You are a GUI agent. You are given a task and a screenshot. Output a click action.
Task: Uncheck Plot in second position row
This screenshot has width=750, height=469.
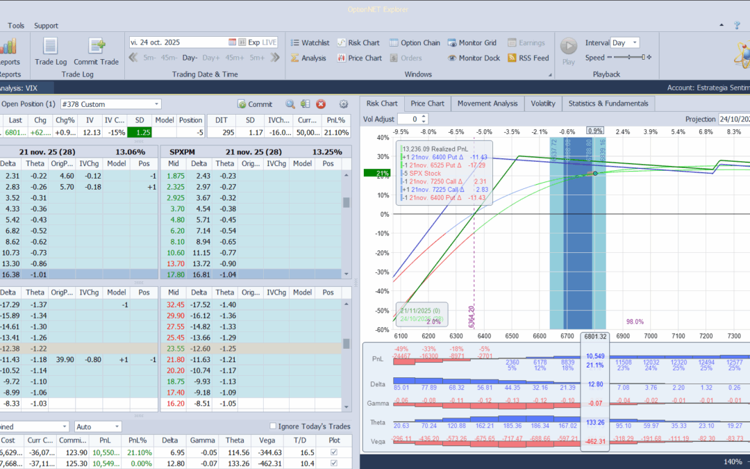coord(335,463)
